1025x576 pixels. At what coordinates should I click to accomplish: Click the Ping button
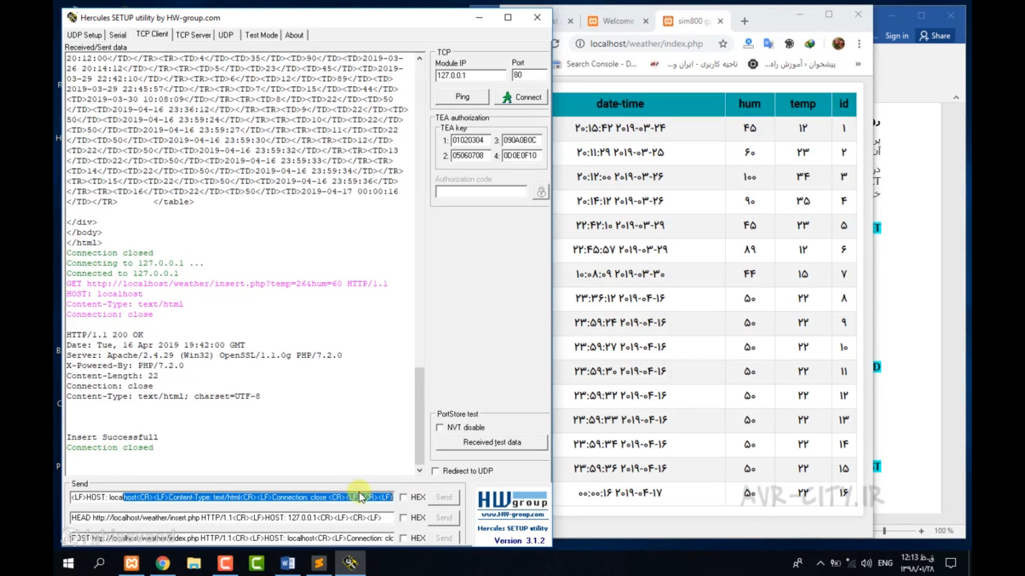coord(462,97)
